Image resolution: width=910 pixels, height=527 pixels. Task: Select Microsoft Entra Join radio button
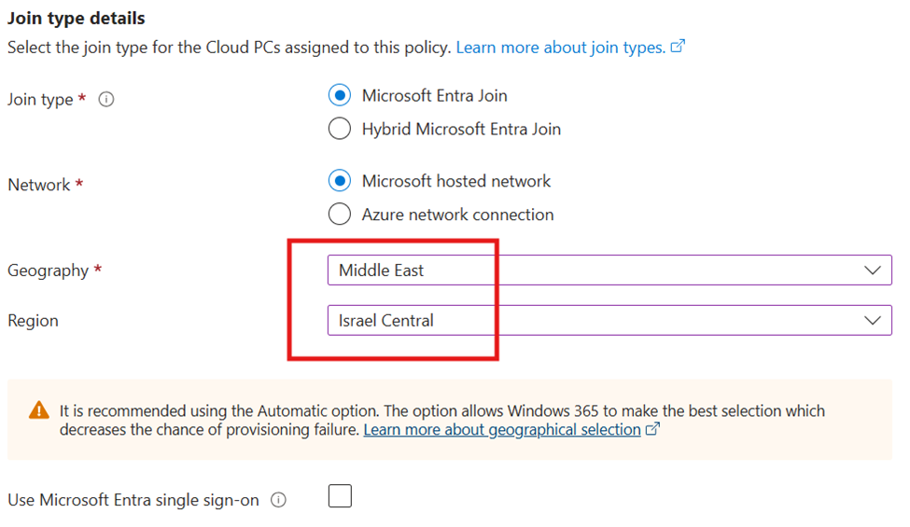pyautogui.click(x=340, y=96)
